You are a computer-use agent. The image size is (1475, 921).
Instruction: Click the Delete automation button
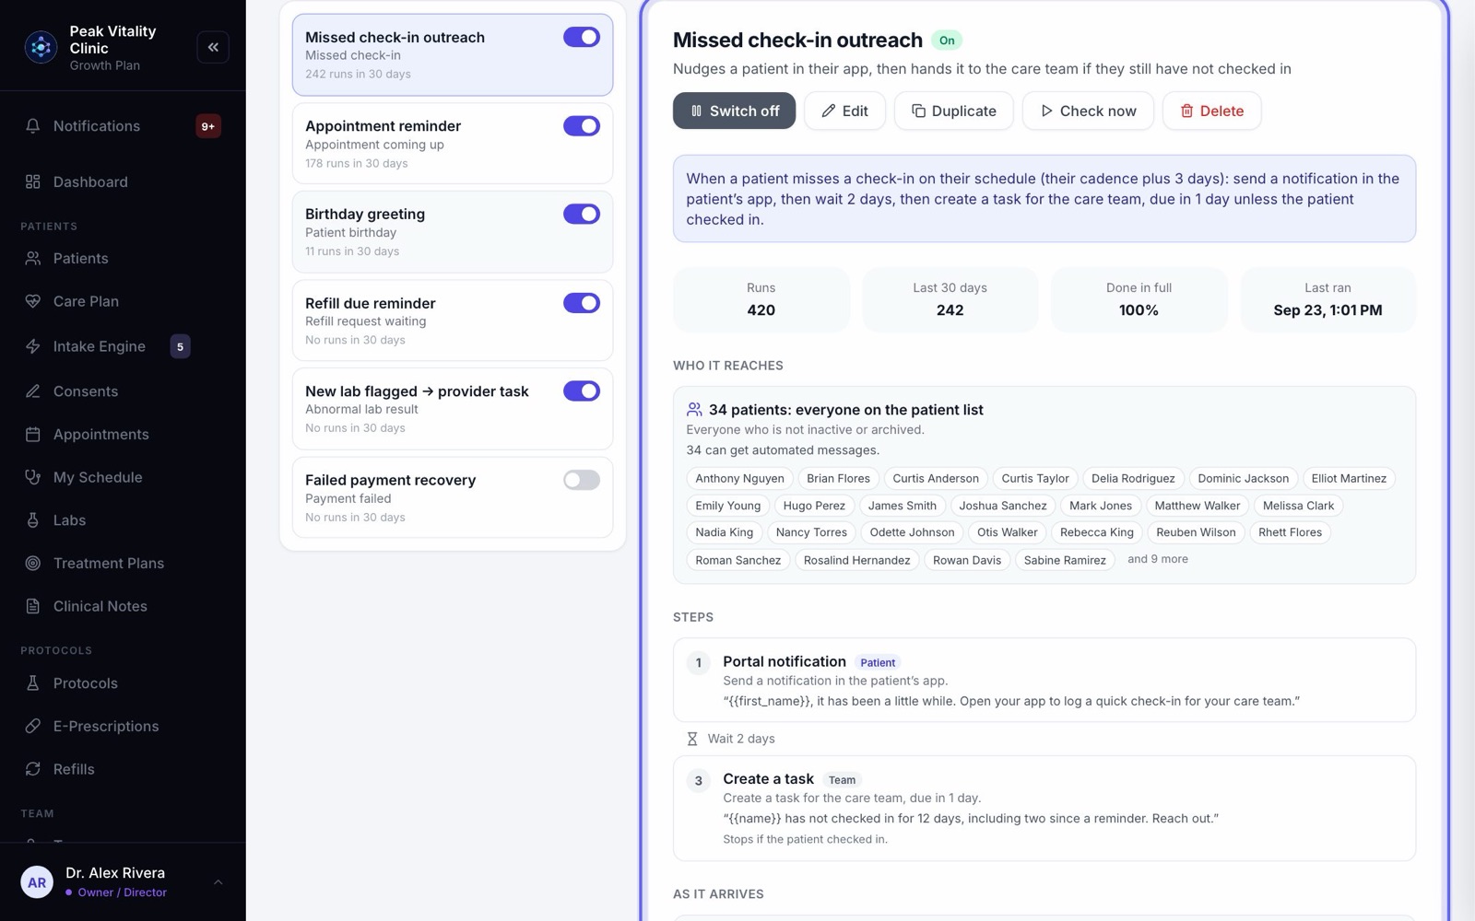1212,111
